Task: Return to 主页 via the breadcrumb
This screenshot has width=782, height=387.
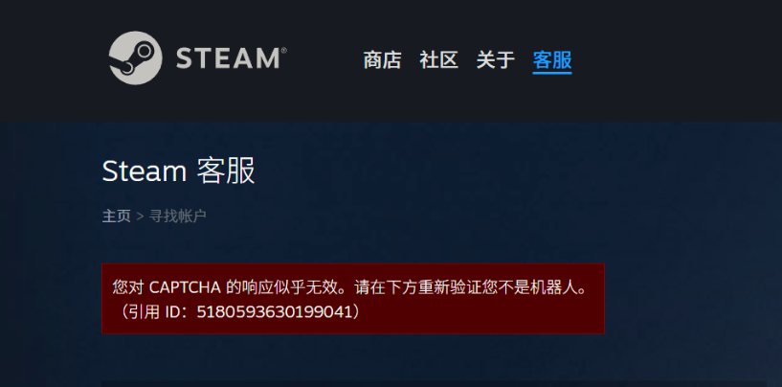Action: click(117, 216)
